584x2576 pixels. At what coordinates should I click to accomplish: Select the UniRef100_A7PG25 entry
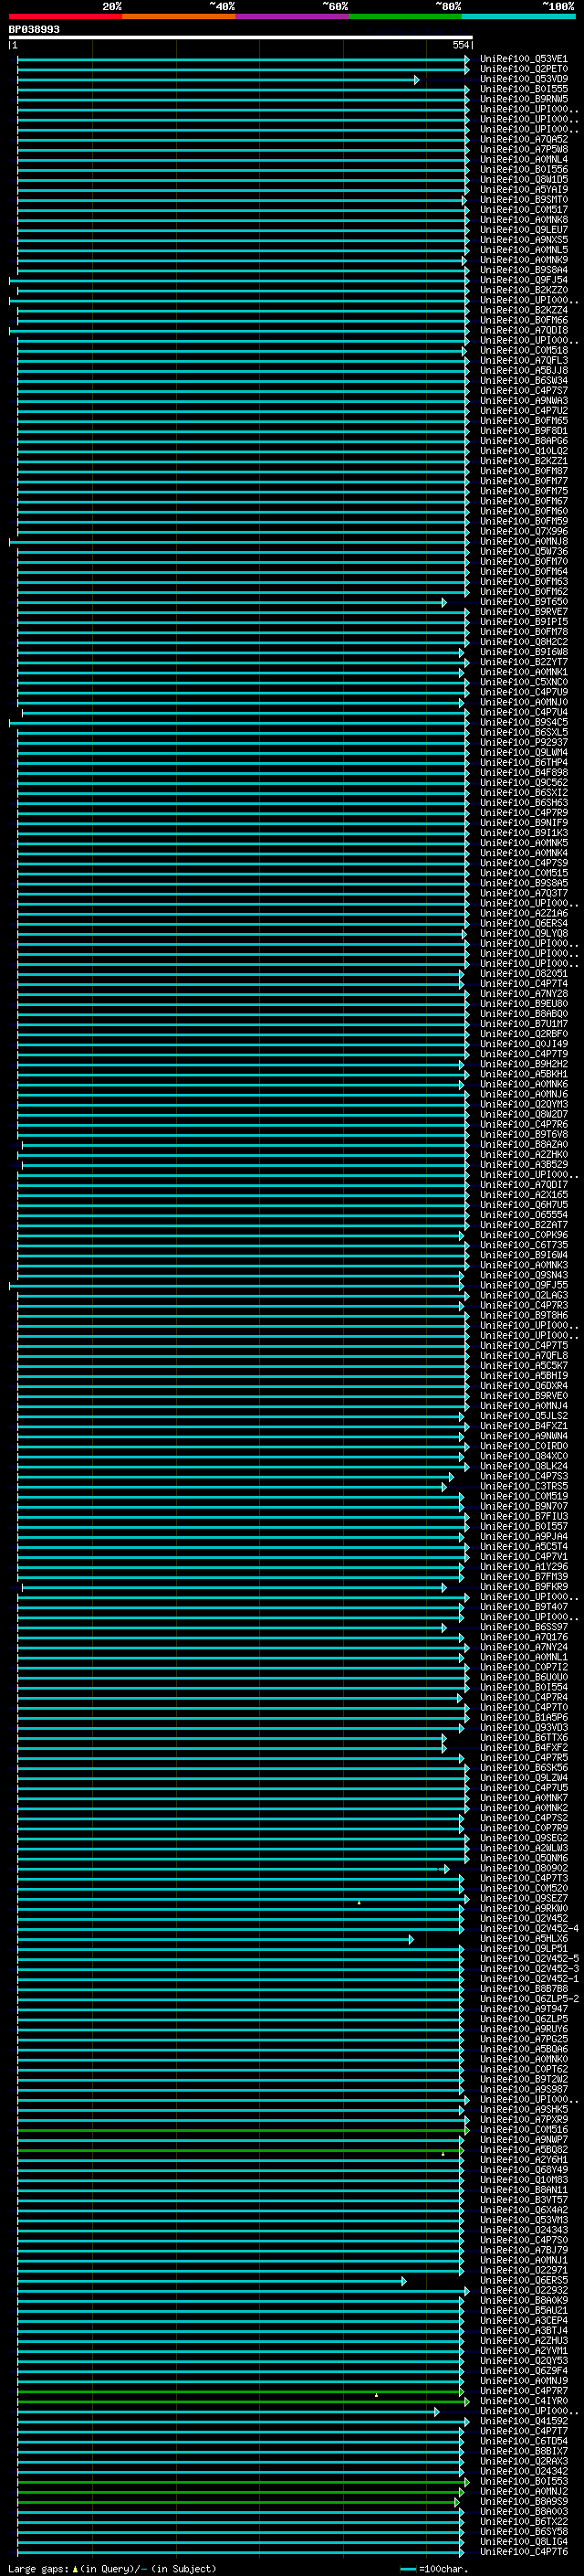tap(523, 2038)
